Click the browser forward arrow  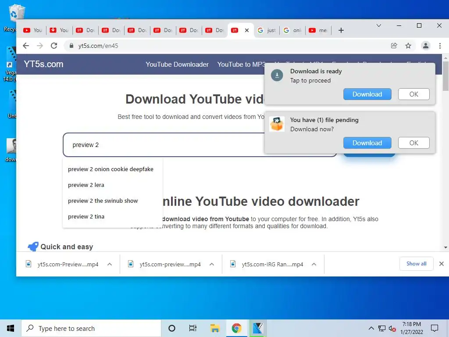tap(40, 46)
